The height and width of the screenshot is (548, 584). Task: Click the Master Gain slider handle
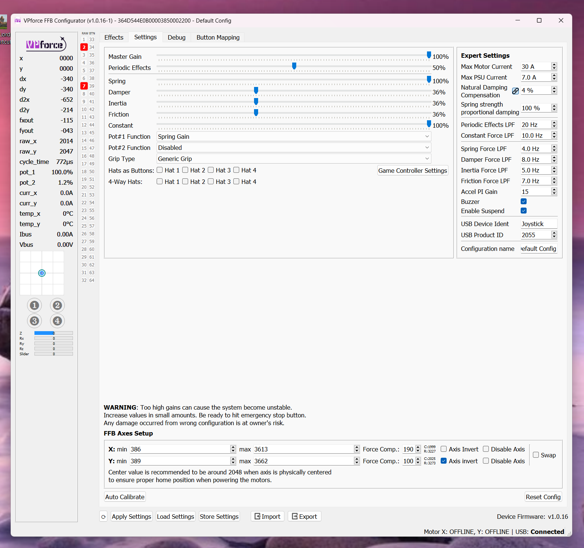pos(429,55)
